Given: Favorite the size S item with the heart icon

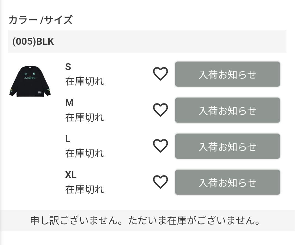Looking at the screenshot, I should pyautogui.click(x=160, y=74).
